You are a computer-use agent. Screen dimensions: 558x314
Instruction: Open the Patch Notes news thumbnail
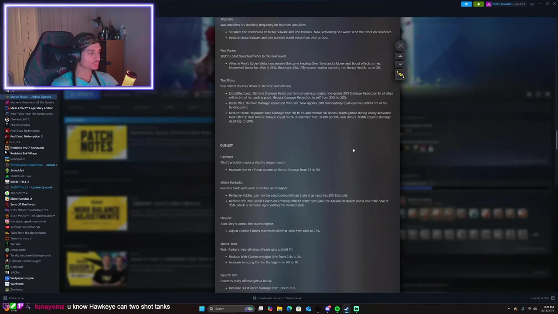pos(97,143)
